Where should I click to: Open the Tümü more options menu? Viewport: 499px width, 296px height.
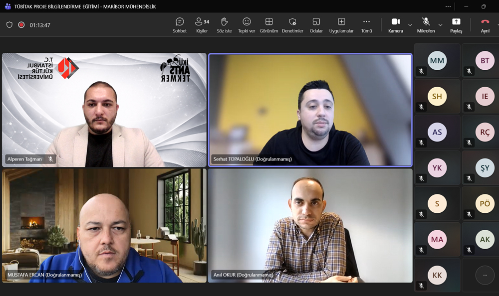366,24
